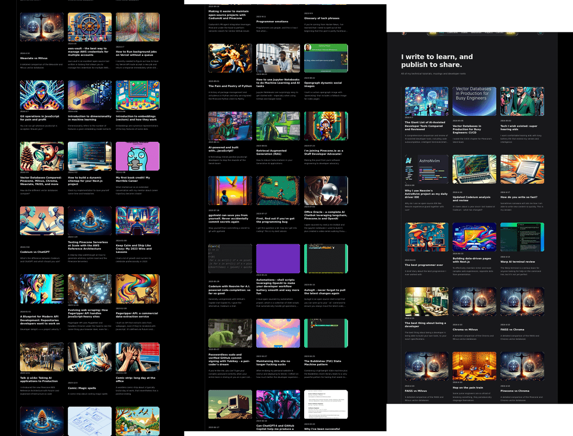
Task: Open 'Vector Databases in Production' cover image
Action: (x=474, y=101)
